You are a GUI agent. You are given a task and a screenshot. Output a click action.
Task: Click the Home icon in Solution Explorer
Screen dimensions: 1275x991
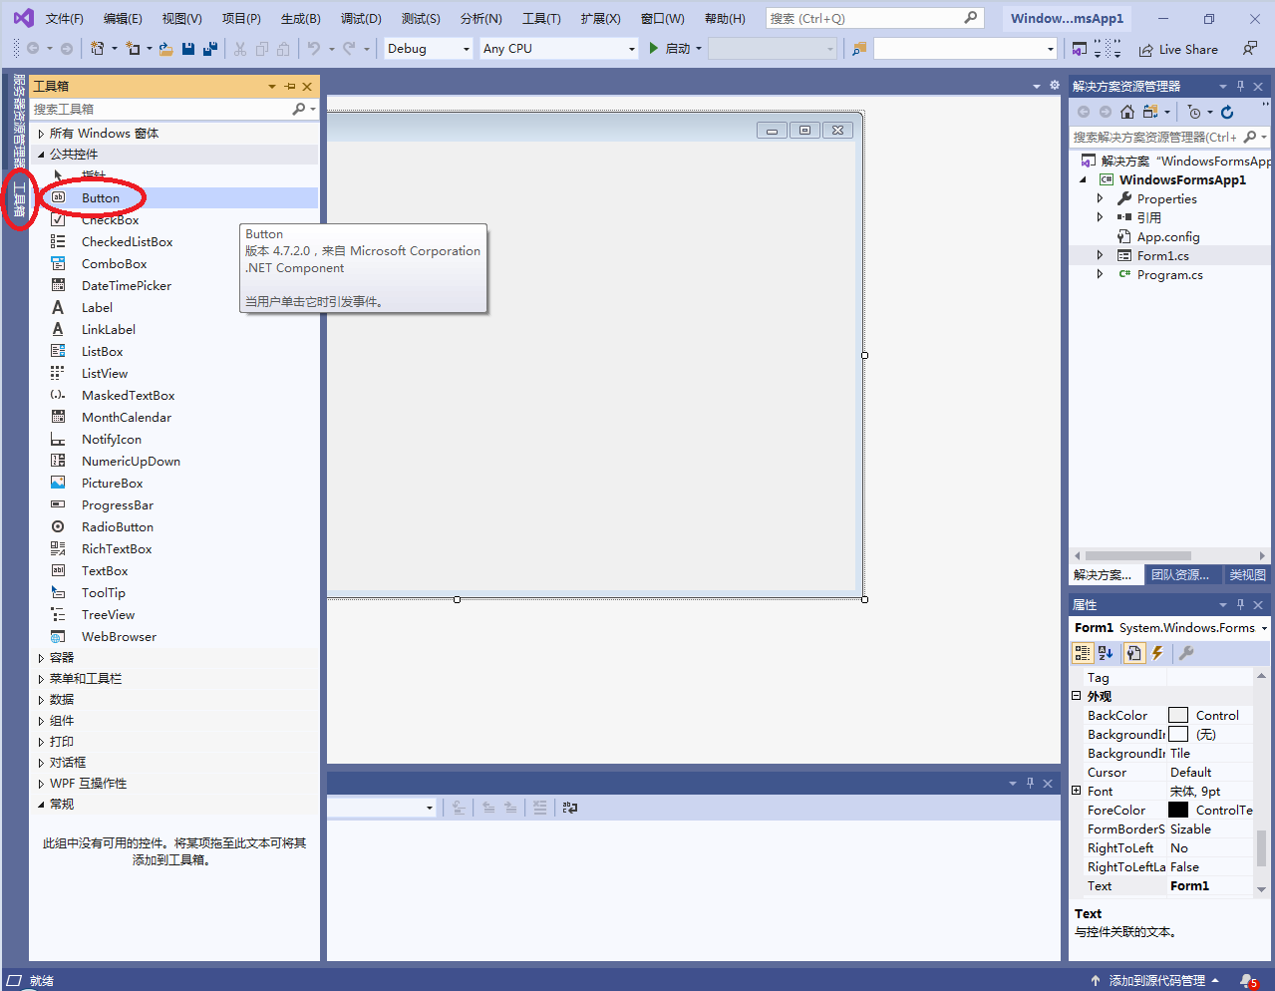point(1127,112)
